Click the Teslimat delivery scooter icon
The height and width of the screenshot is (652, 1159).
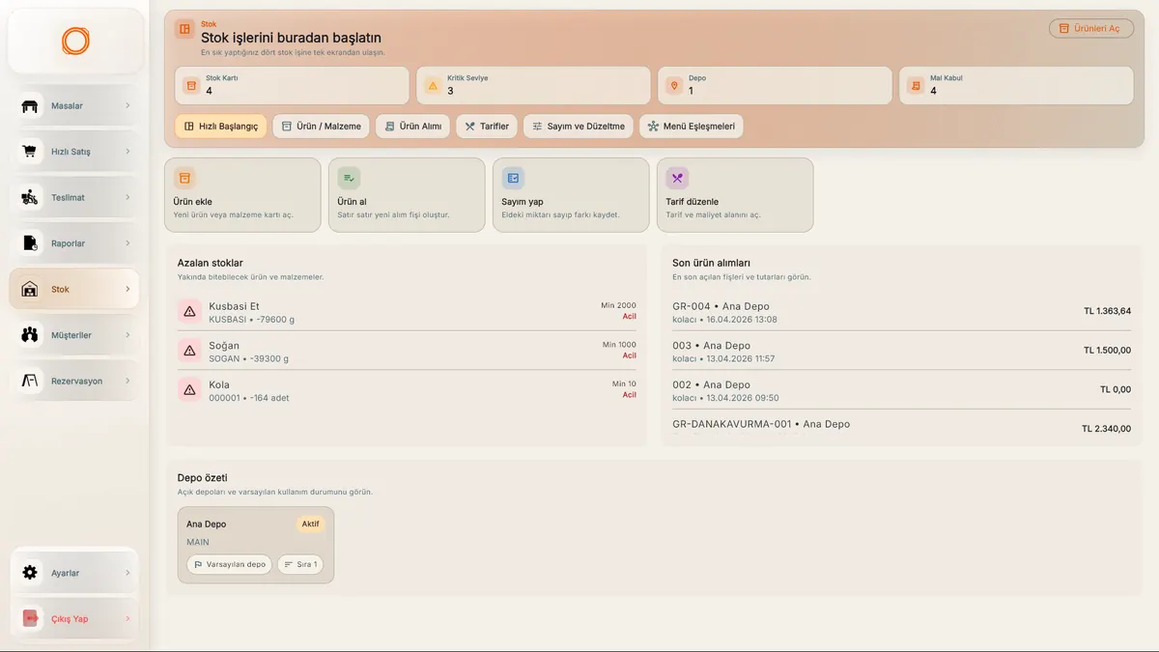[x=30, y=197]
